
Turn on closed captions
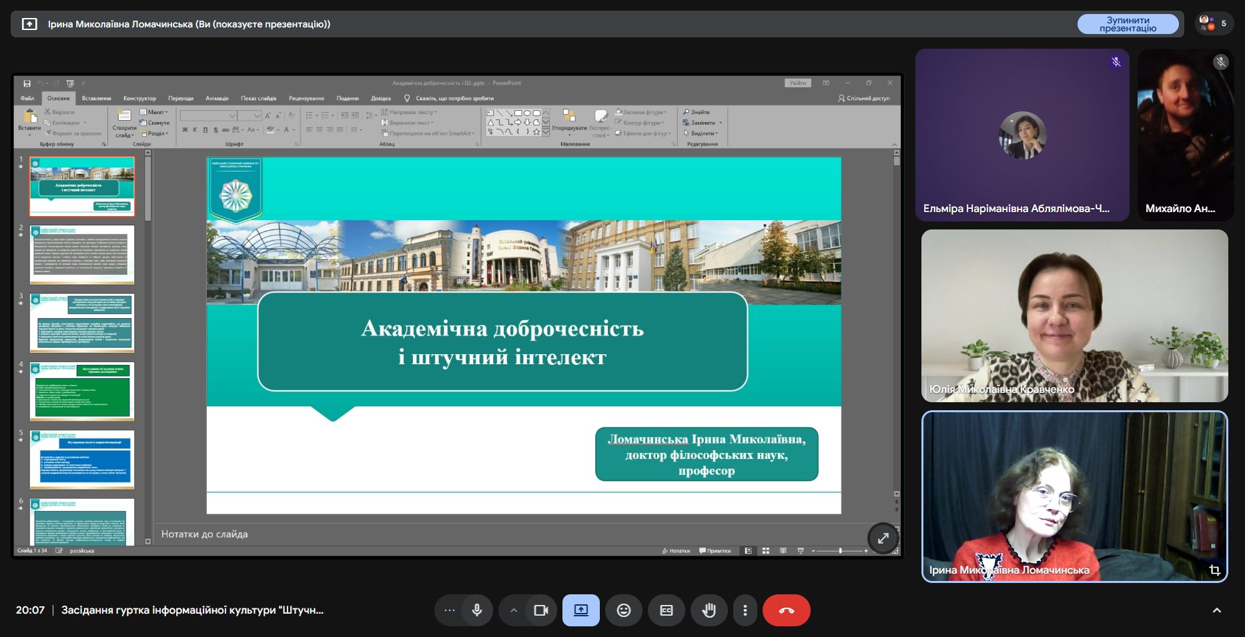666,610
